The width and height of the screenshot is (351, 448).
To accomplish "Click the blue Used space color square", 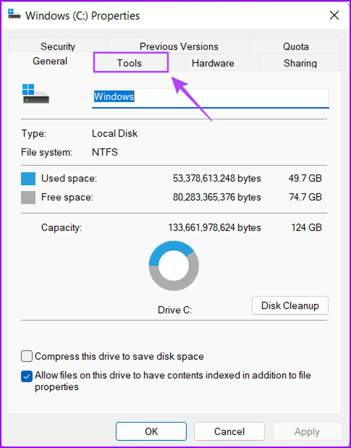I will pos(28,178).
